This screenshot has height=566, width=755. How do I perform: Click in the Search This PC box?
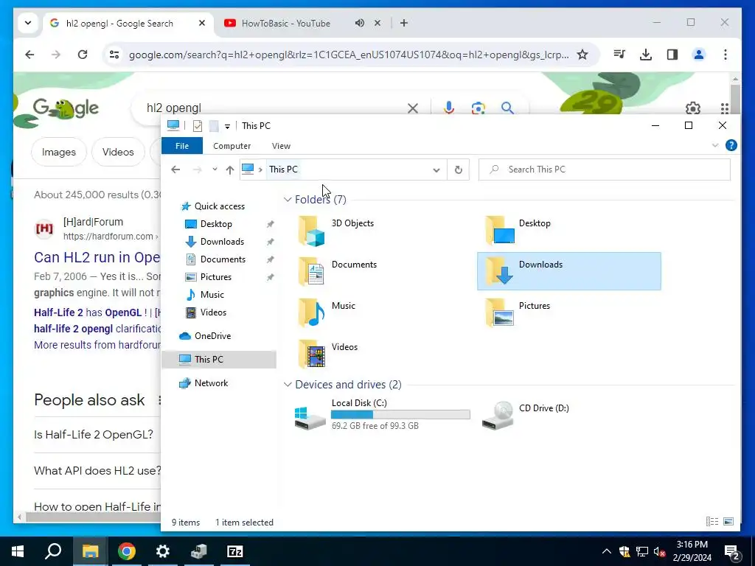click(x=605, y=170)
